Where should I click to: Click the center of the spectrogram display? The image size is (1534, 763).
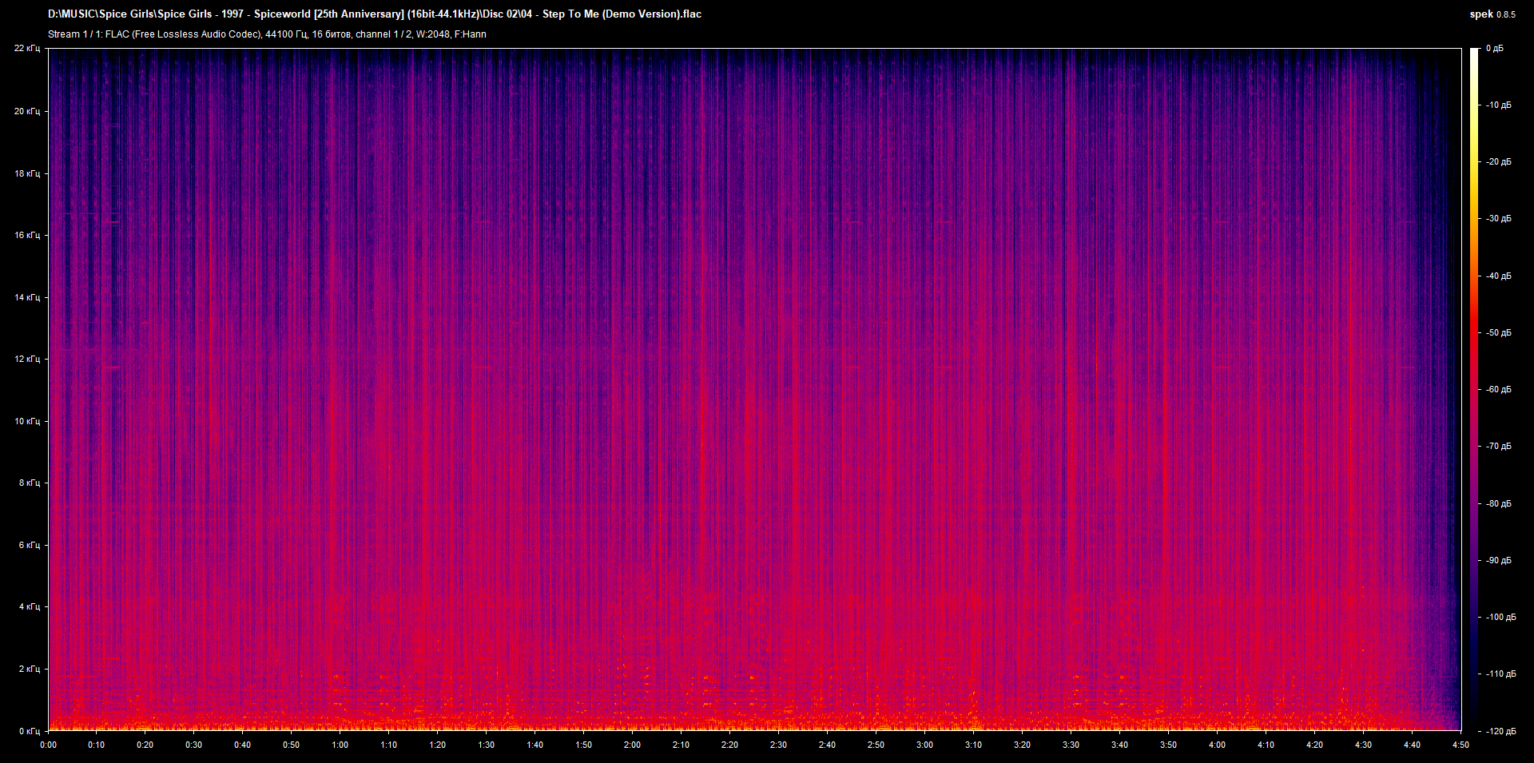pos(755,389)
